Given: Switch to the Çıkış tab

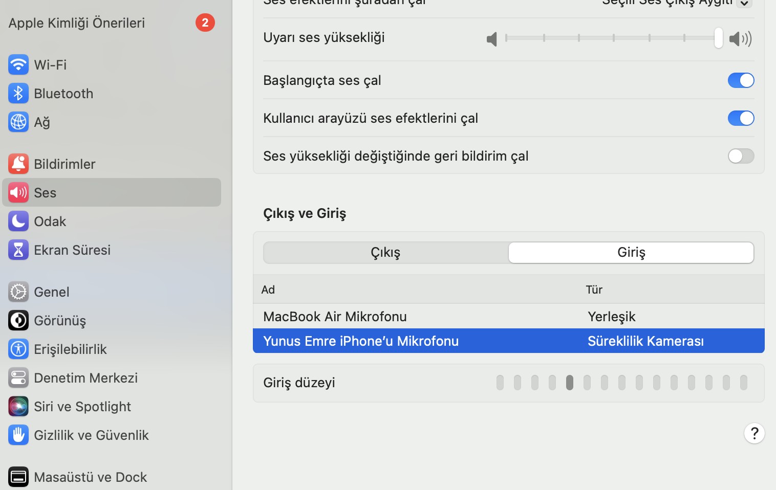Looking at the screenshot, I should [x=385, y=252].
